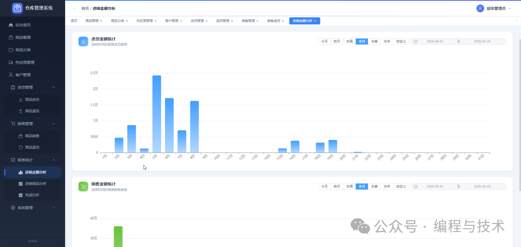The image size is (521, 247).
Task: Click the 超级管理员 avatar icon
Action: pyautogui.click(x=480, y=8)
